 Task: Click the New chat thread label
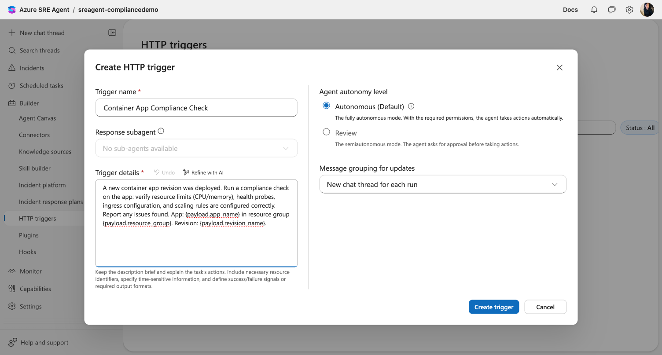[42, 33]
